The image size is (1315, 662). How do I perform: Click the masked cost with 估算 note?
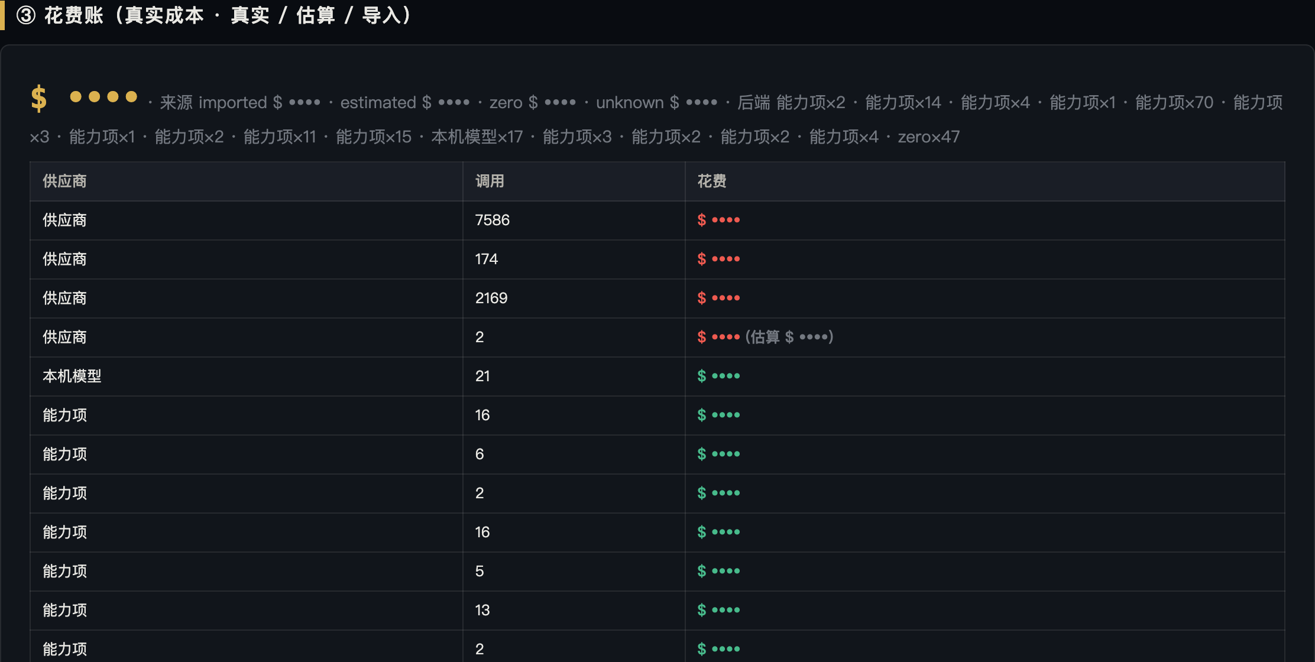(x=765, y=338)
